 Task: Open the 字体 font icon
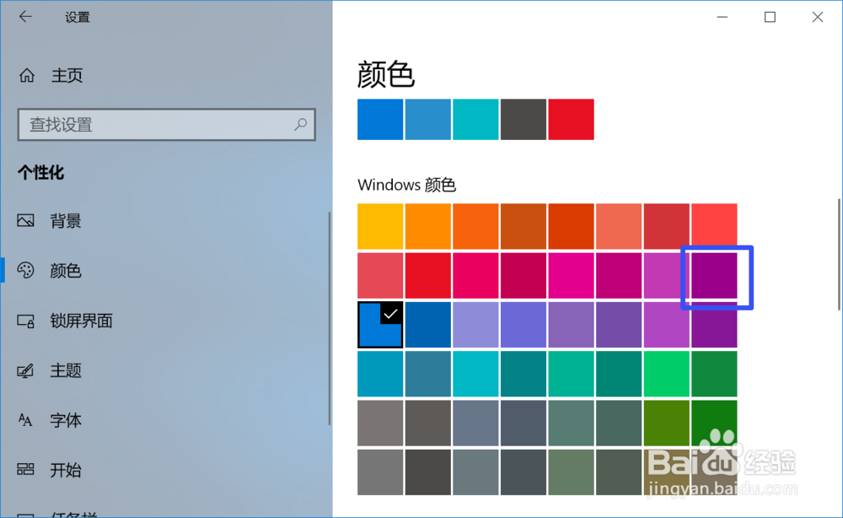25,420
